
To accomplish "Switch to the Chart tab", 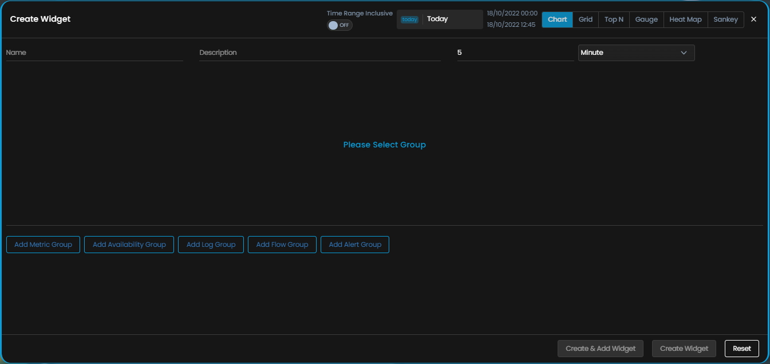I will coord(557,19).
